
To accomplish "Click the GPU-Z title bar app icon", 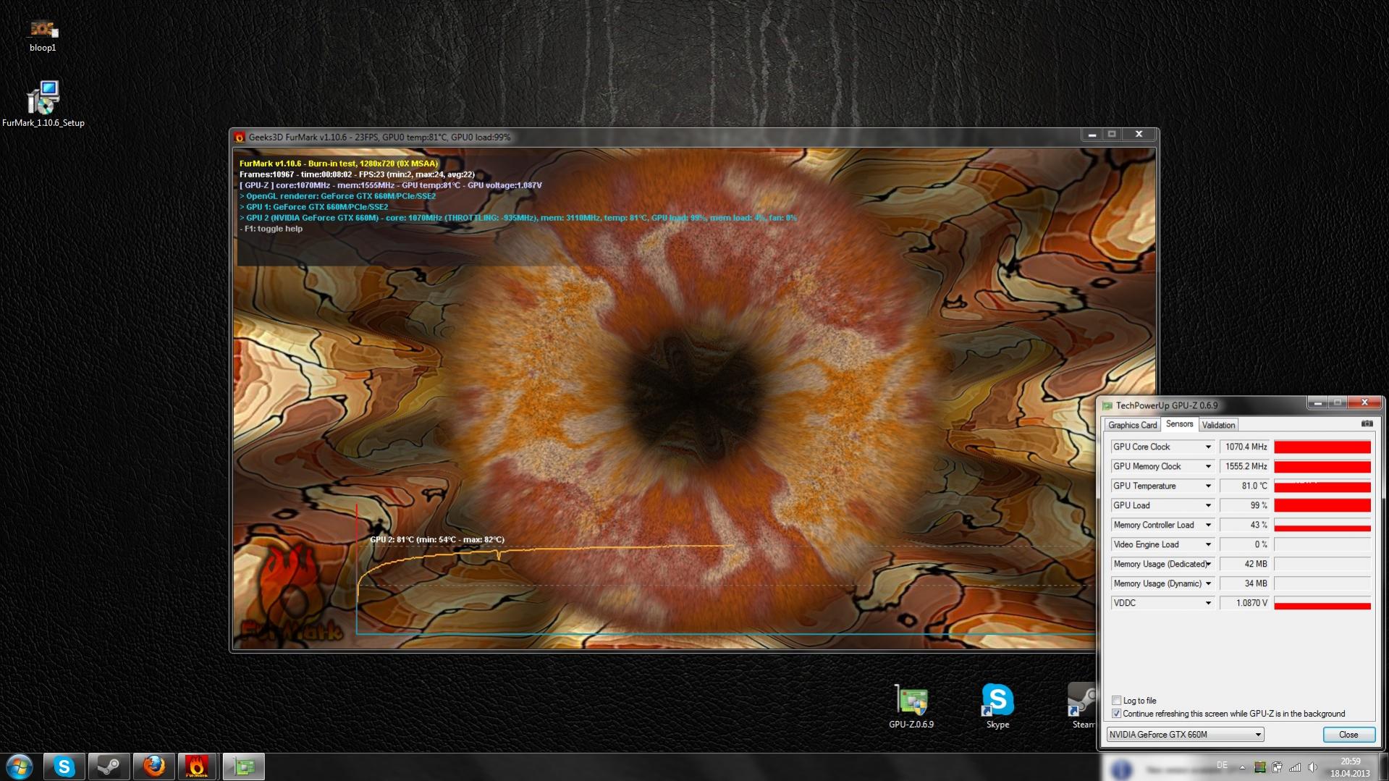I will 1107,405.
